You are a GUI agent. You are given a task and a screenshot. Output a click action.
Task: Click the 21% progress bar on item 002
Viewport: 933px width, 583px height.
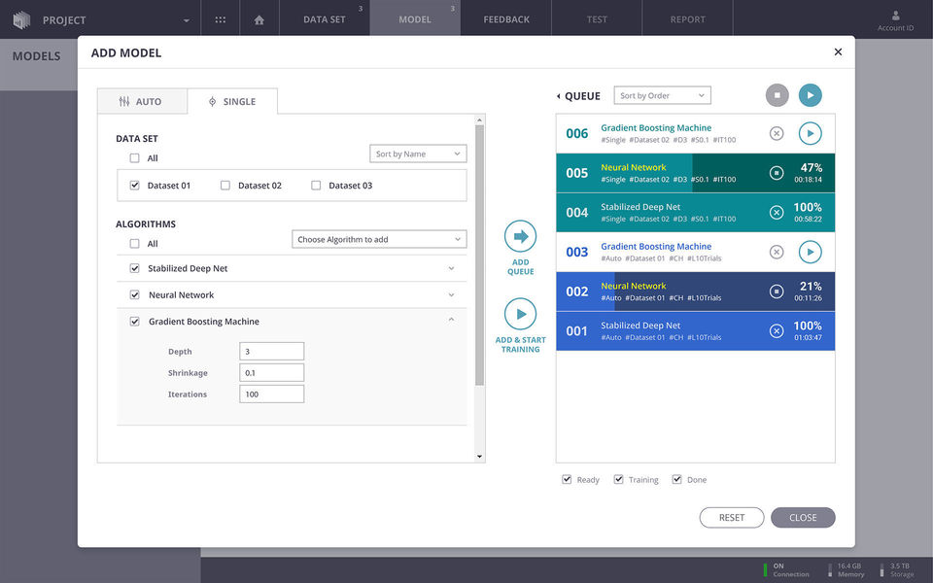tap(695, 291)
